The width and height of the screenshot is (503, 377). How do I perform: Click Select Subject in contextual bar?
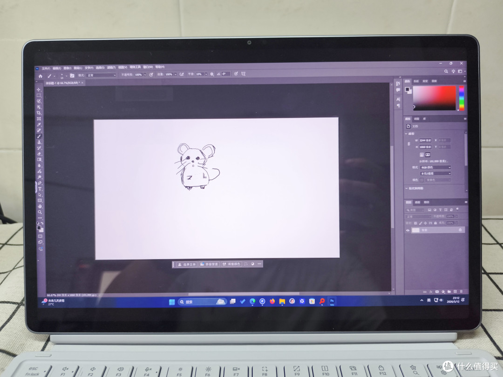coord(187,264)
